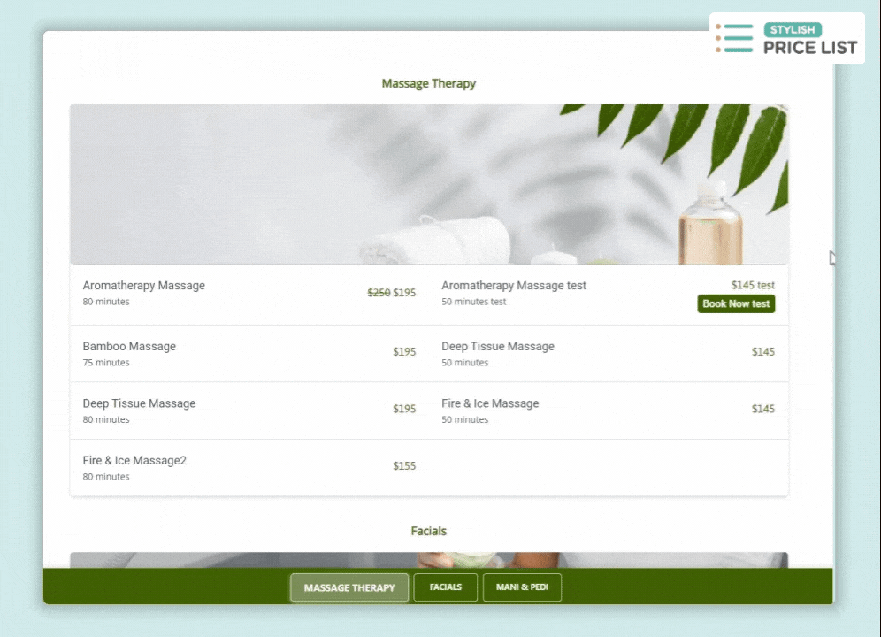Select the Aromatherapy Massage test item
The image size is (881, 637).
[609, 294]
